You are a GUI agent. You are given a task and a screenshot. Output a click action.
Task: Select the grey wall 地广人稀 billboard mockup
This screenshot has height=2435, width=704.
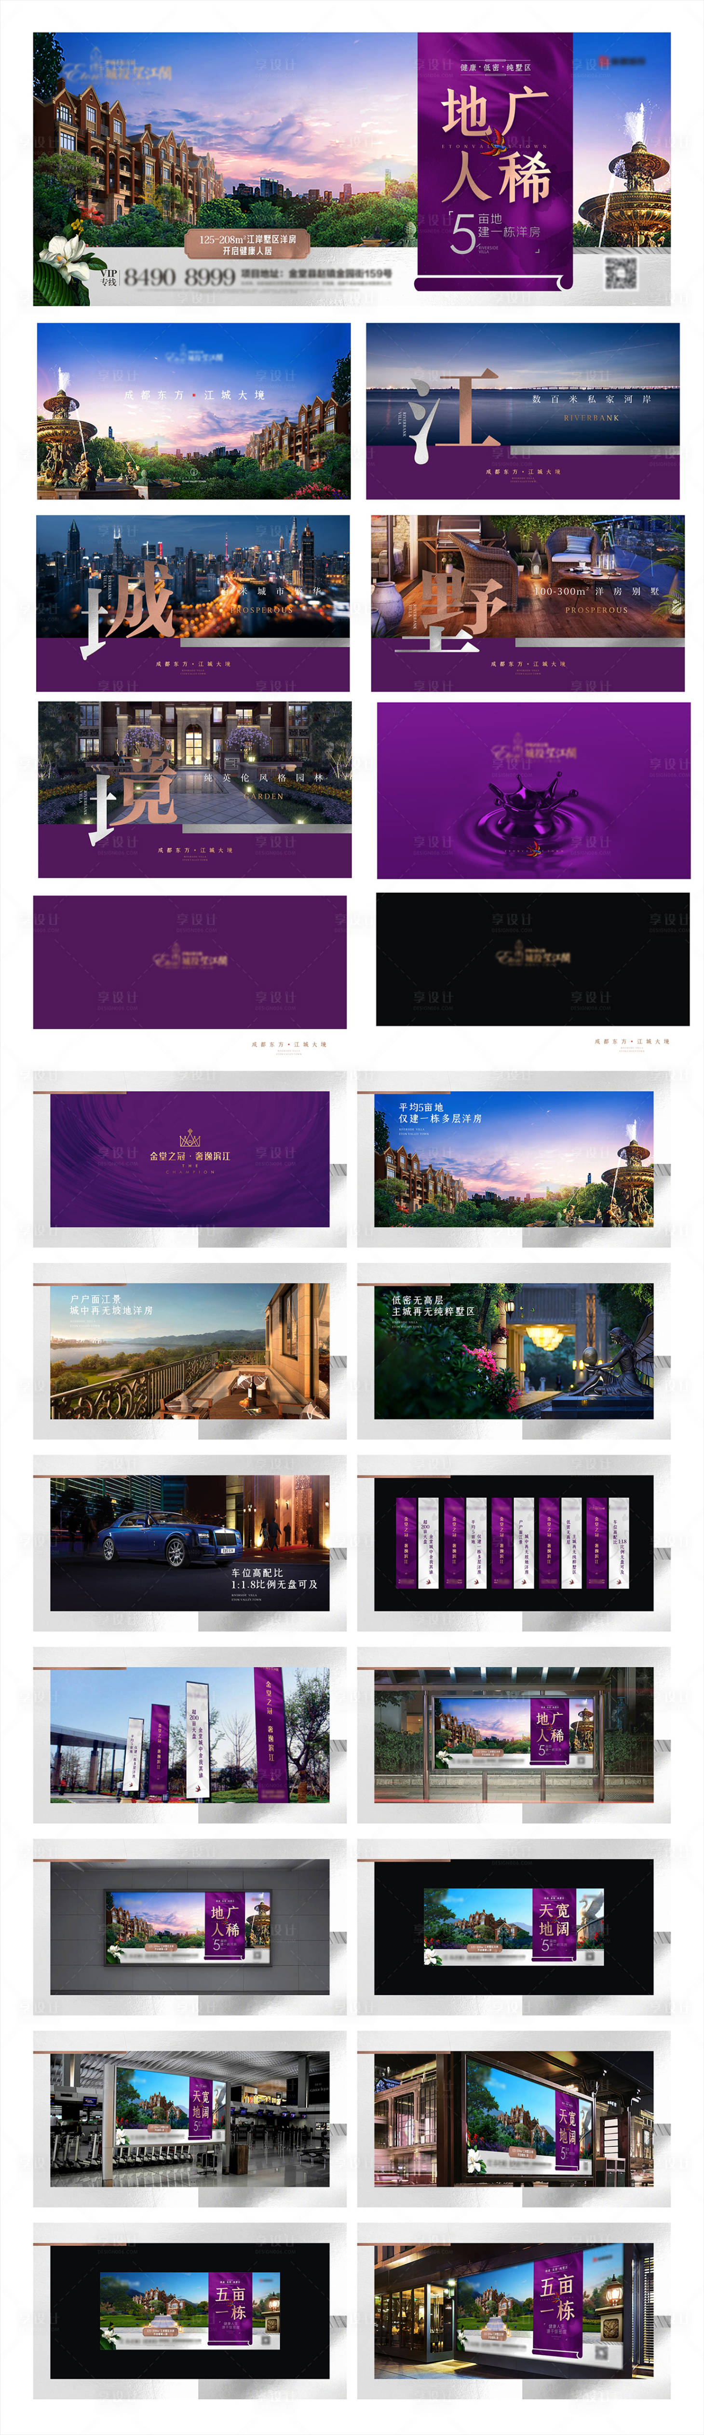[190, 1926]
